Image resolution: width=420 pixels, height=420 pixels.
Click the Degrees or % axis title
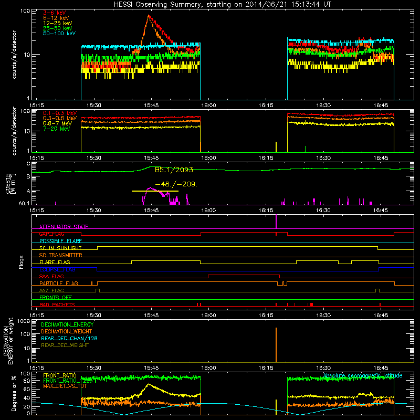point(14,393)
